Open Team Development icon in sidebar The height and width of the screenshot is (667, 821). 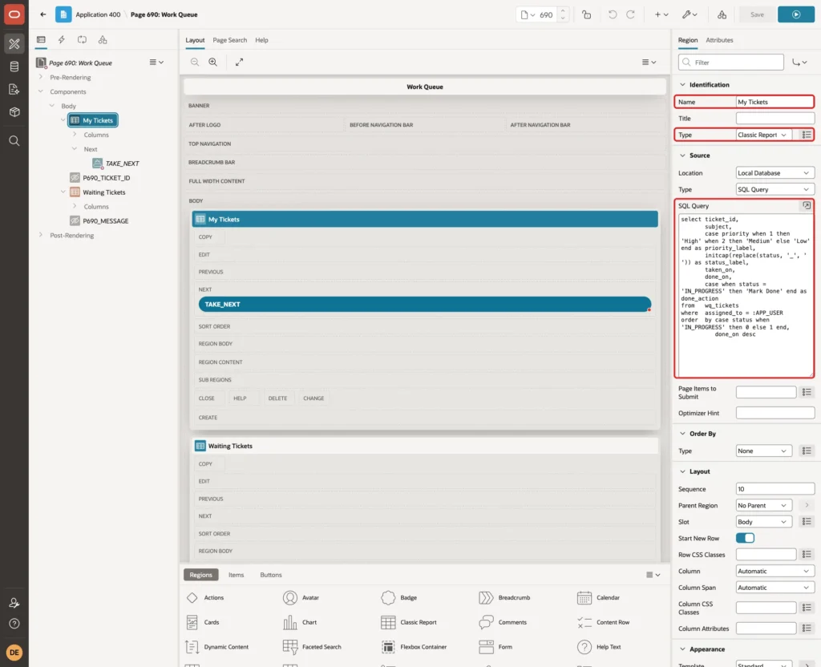(x=14, y=90)
